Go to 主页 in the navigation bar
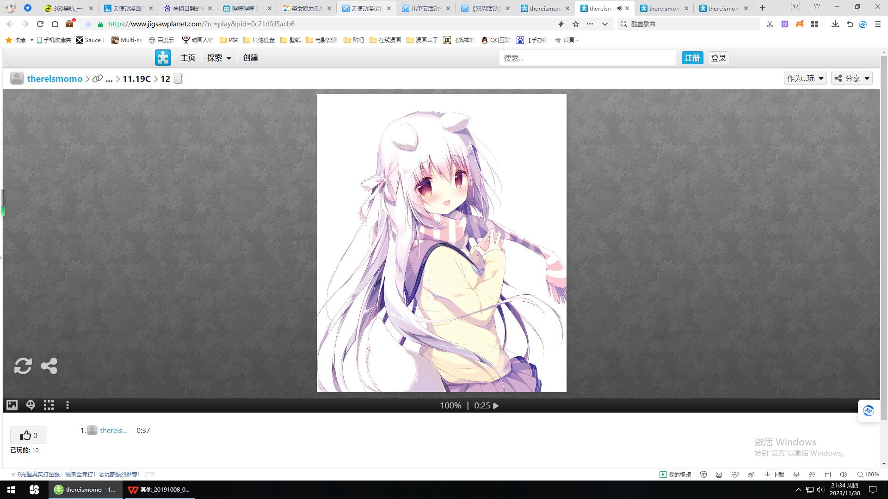Image resolution: width=888 pixels, height=499 pixels. tap(188, 58)
